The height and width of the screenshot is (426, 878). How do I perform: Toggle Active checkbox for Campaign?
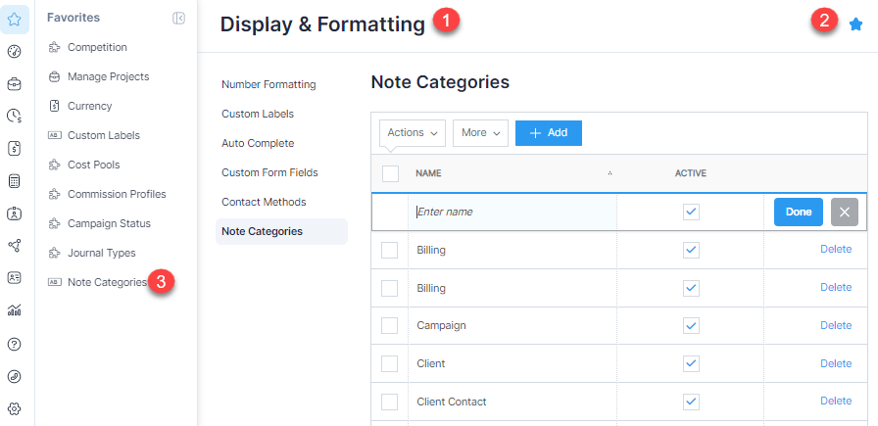pyautogui.click(x=691, y=325)
